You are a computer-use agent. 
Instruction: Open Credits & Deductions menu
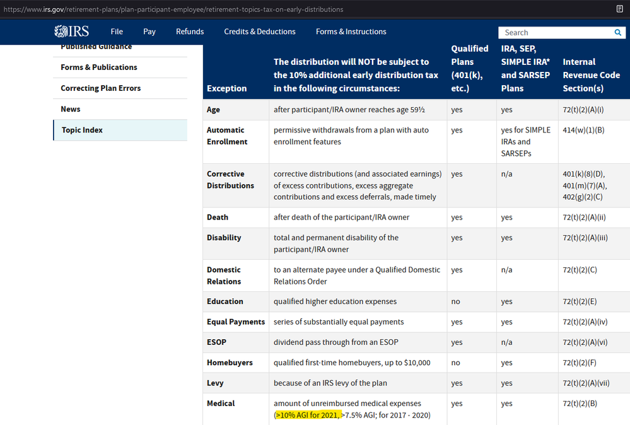(260, 32)
